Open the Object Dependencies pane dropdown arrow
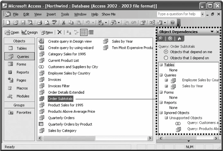This screenshot has height=151, width=223. point(212,32)
